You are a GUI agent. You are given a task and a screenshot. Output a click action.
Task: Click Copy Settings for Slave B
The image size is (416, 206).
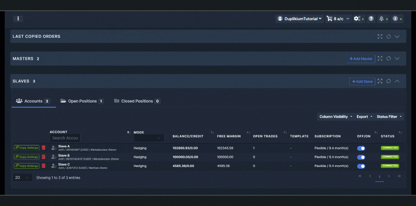(27, 157)
